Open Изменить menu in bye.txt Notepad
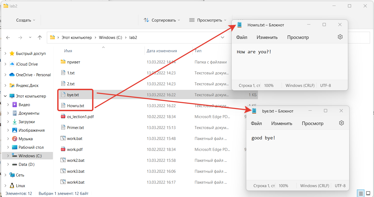374x197 pixels. click(282, 123)
